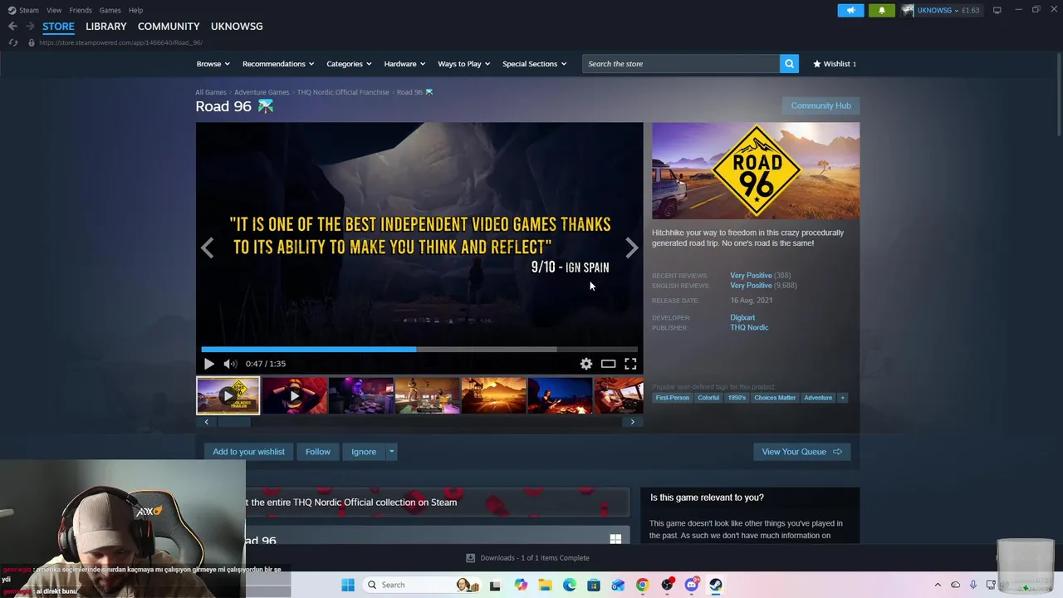Click View Your Queue
1063x598 pixels.
801,452
